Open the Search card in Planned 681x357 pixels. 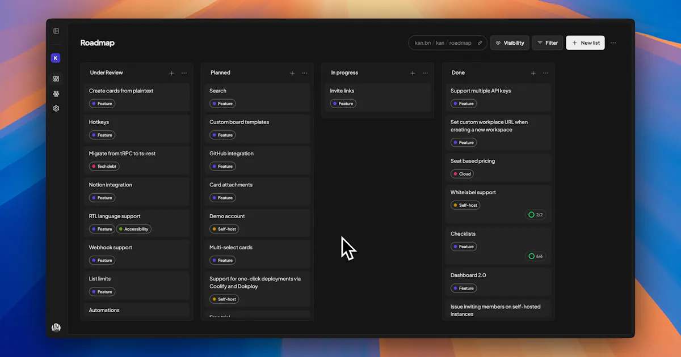pos(257,97)
